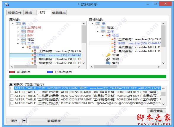Open the 保存 button dropdown arrow
The image size is (174, 127).
[x=24, y=120]
